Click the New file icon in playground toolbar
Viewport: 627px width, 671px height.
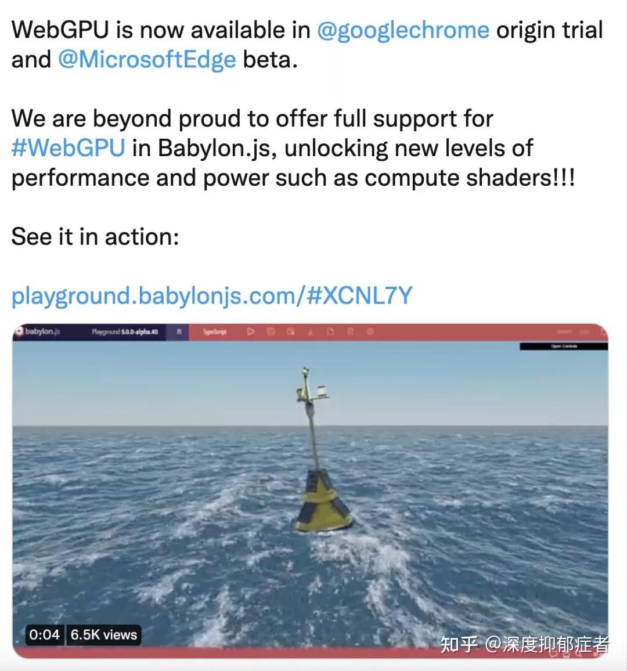tap(330, 331)
